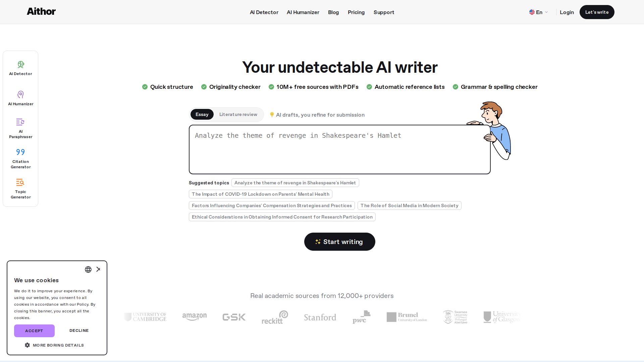Open the Blog menu item
The width and height of the screenshot is (644, 362).
pos(333,12)
